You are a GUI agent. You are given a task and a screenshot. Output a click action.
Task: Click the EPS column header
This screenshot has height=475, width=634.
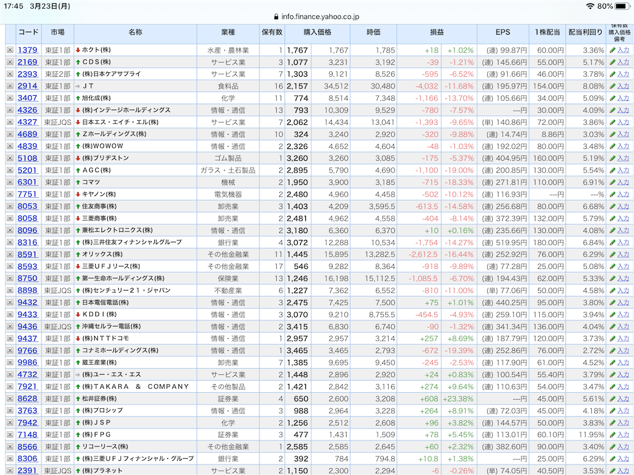point(503,32)
